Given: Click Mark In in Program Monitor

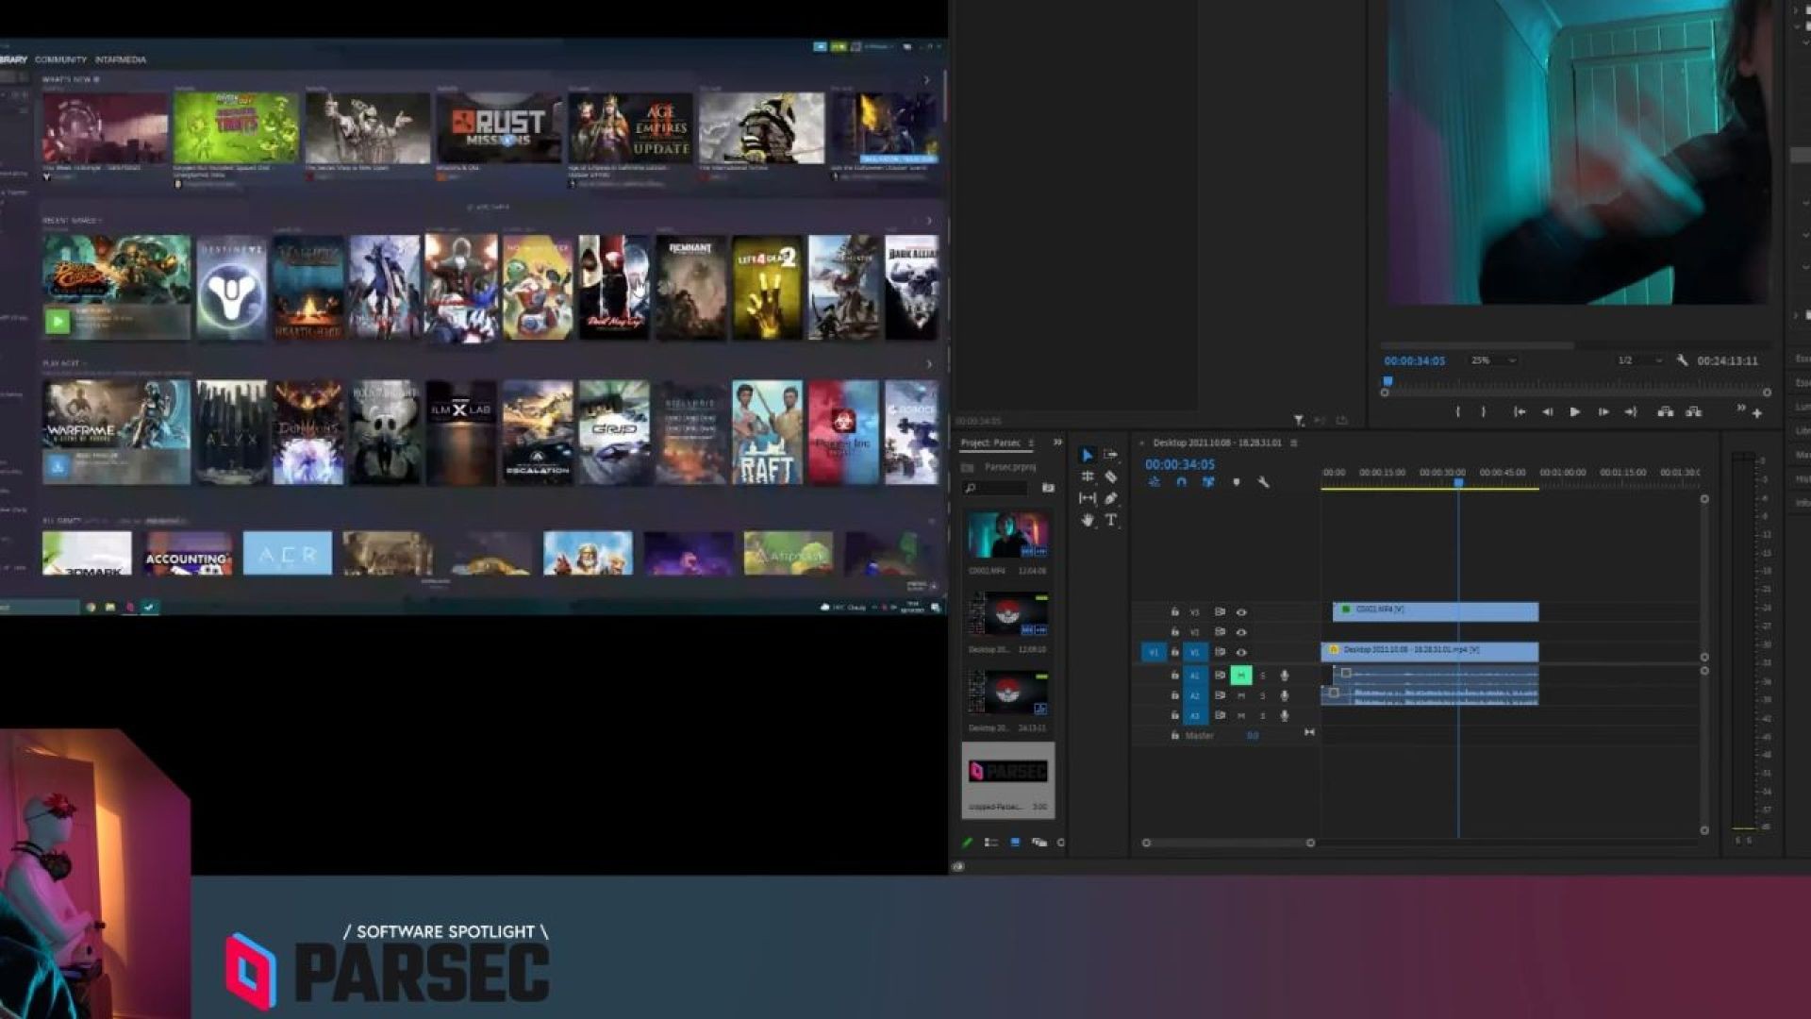Looking at the screenshot, I should tap(1457, 412).
